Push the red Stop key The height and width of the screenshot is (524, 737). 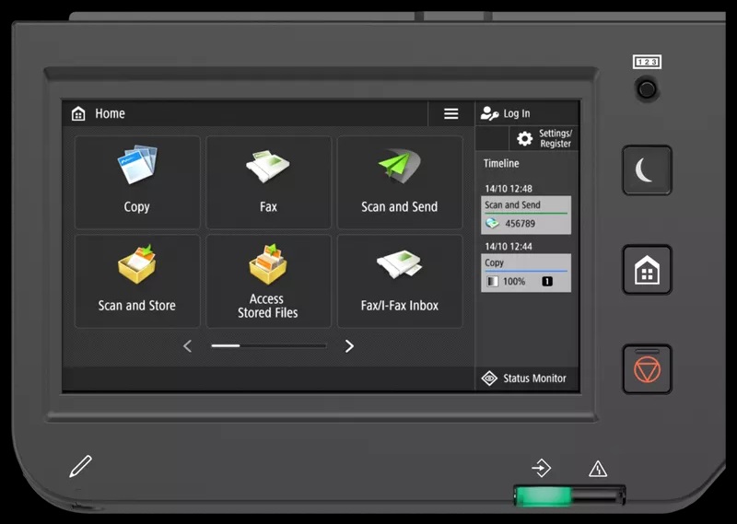(647, 369)
